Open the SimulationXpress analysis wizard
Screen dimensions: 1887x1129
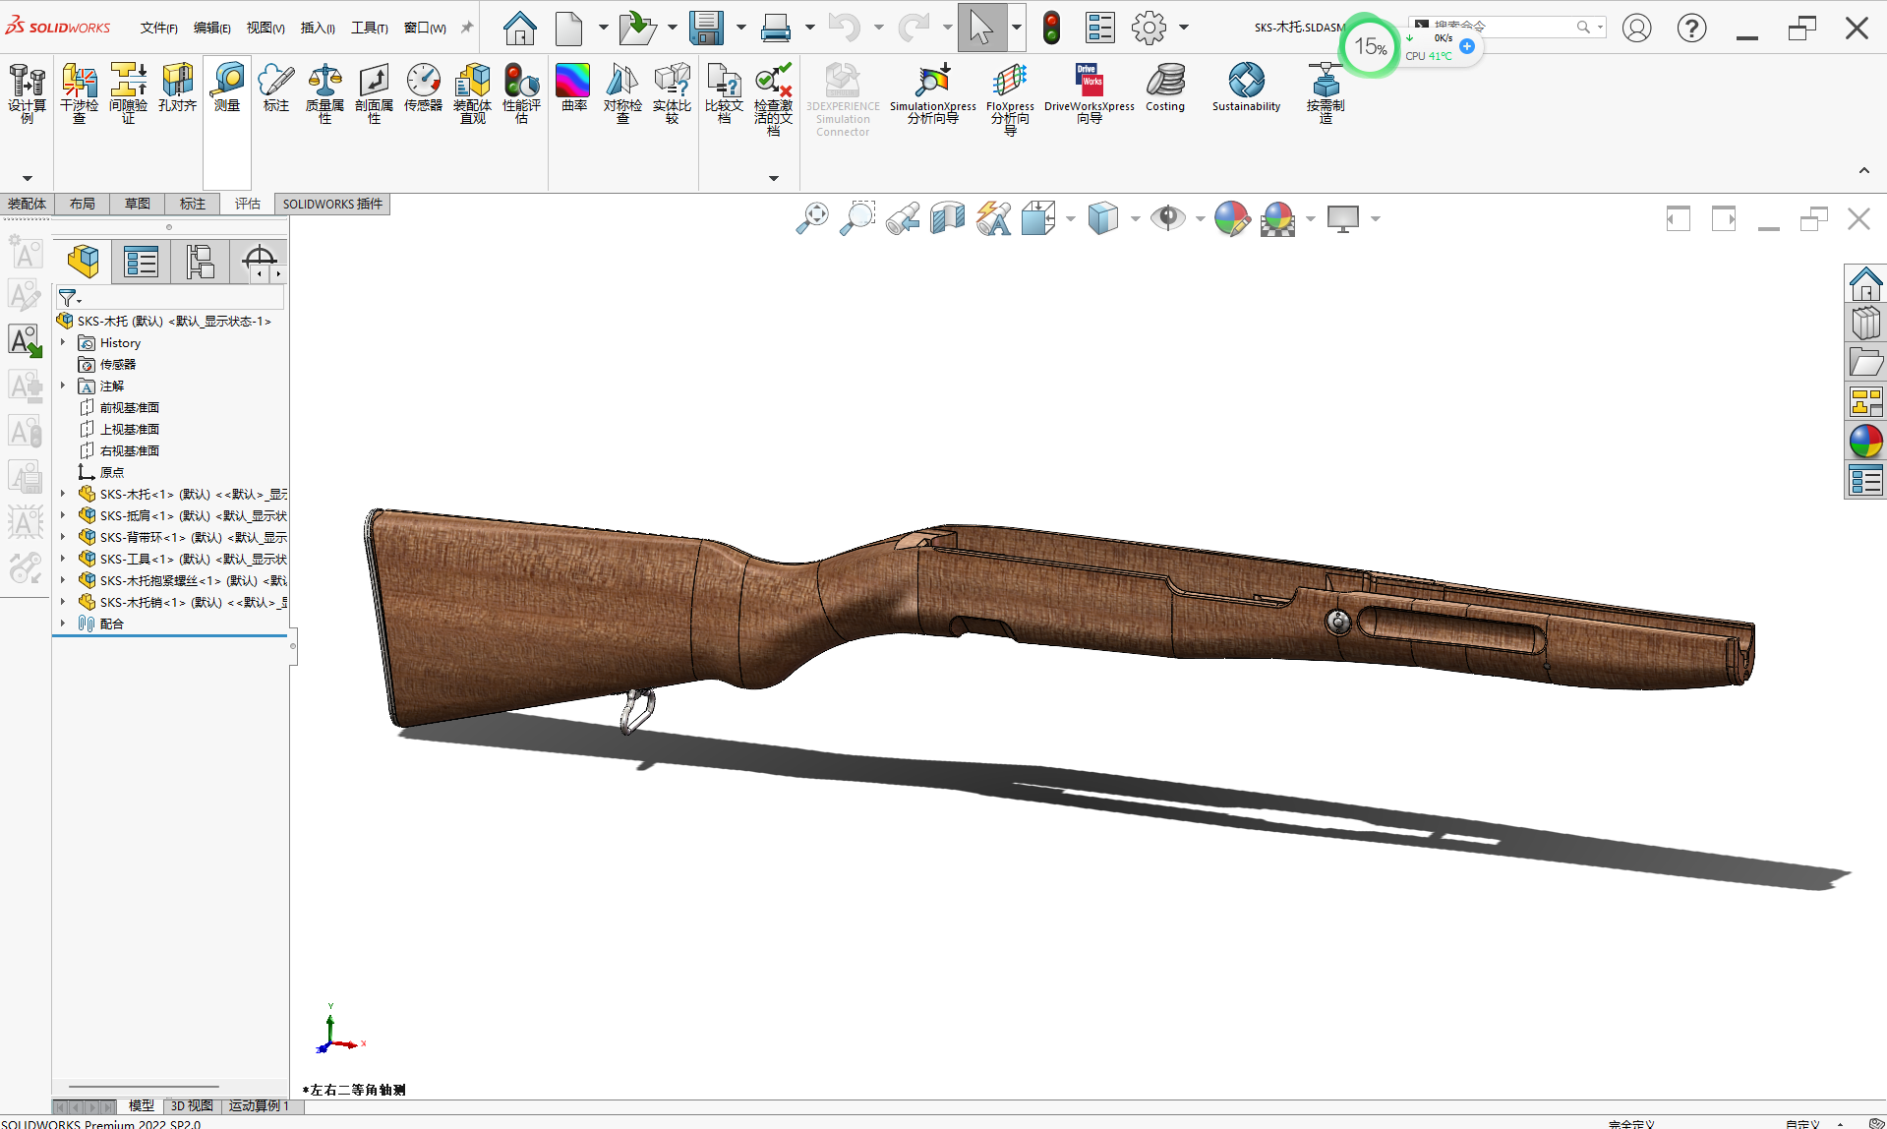coord(932,93)
